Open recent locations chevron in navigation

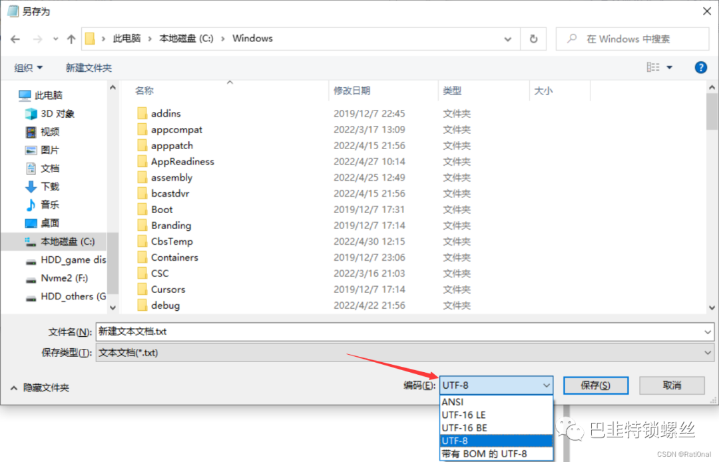coord(55,39)
